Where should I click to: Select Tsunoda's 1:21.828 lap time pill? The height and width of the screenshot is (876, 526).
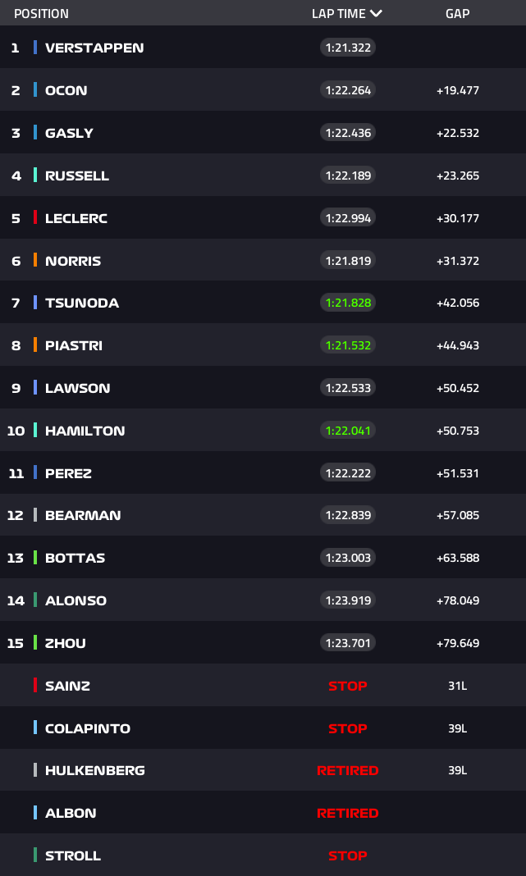(348, 303)
